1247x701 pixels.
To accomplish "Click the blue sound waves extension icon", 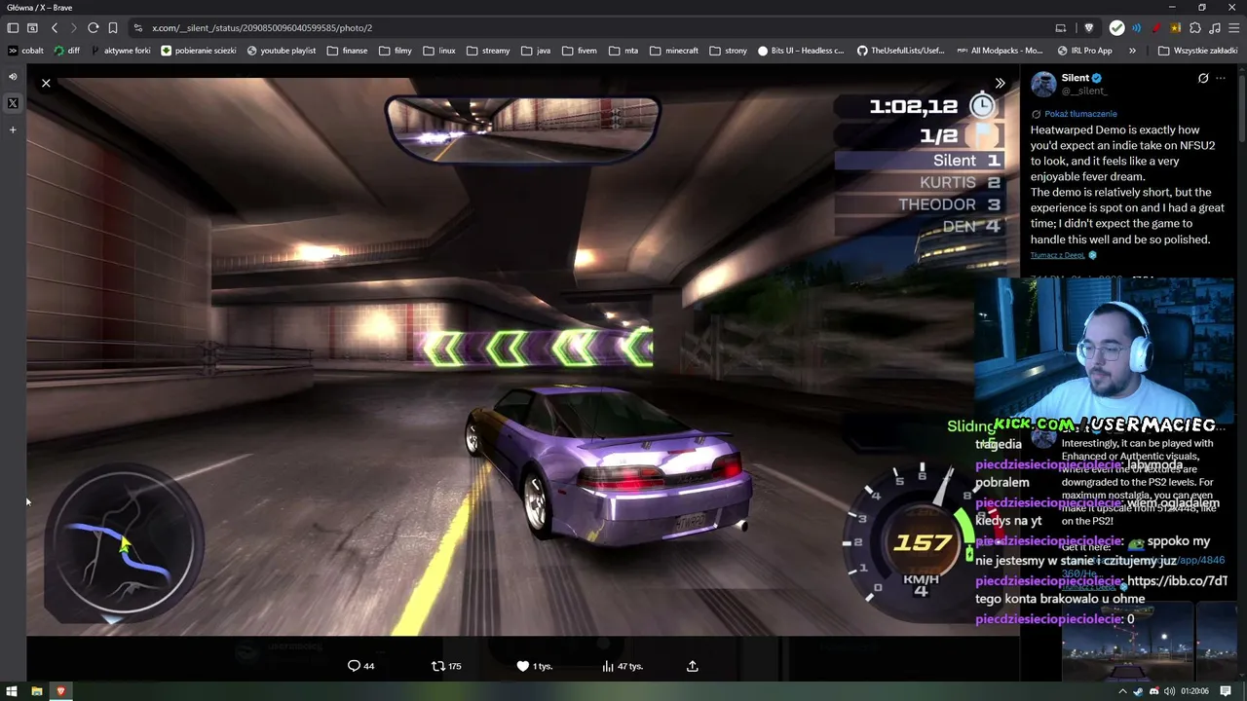I will click(x=1136, y=28).
